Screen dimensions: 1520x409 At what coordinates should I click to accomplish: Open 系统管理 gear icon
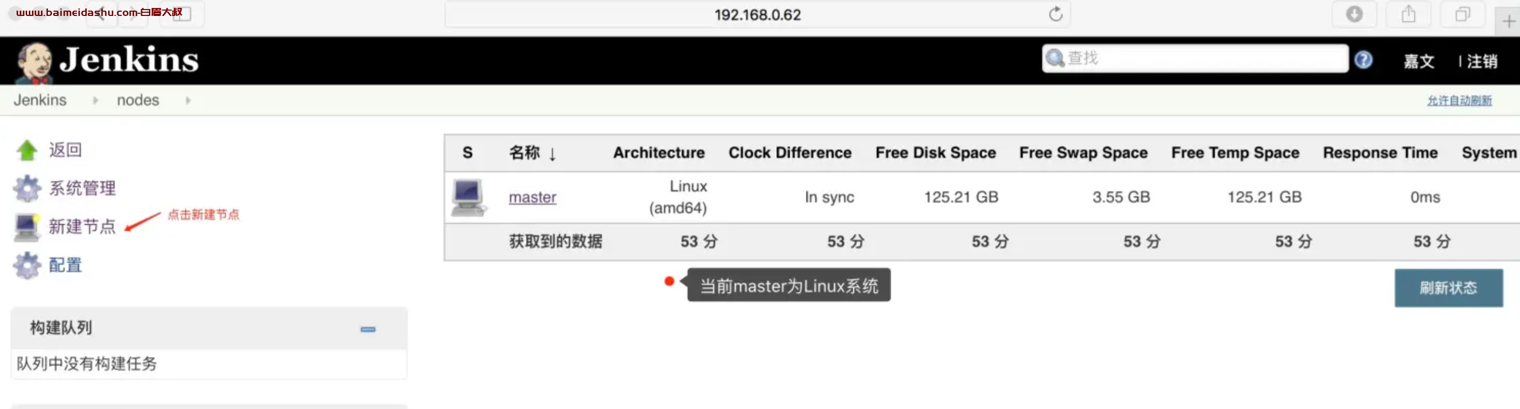pos(27,189)
